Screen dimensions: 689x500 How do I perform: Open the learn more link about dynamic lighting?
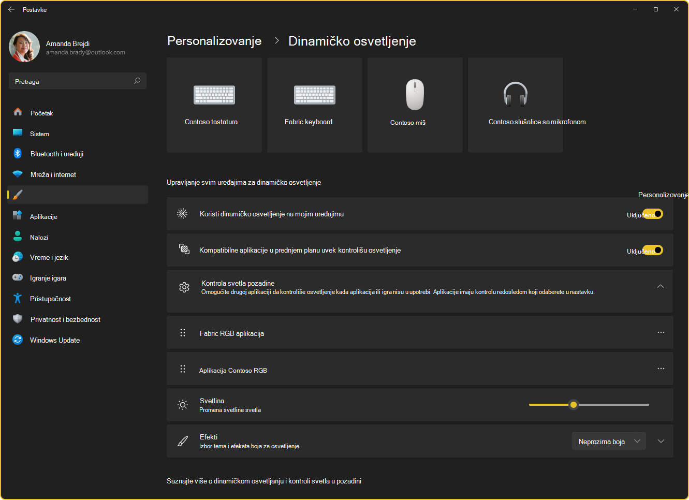pos(264,481)
